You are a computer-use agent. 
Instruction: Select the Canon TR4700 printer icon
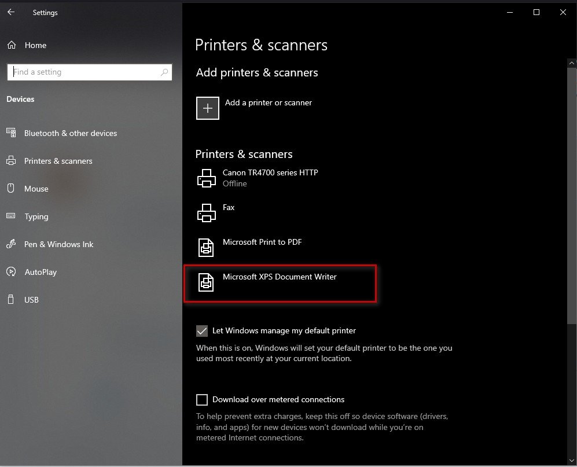click(x=207, y=178)
